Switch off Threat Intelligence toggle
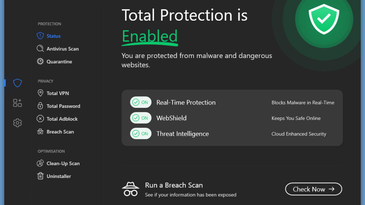The width and height of the screenshot is (365, 205). [x=141, y=134]
